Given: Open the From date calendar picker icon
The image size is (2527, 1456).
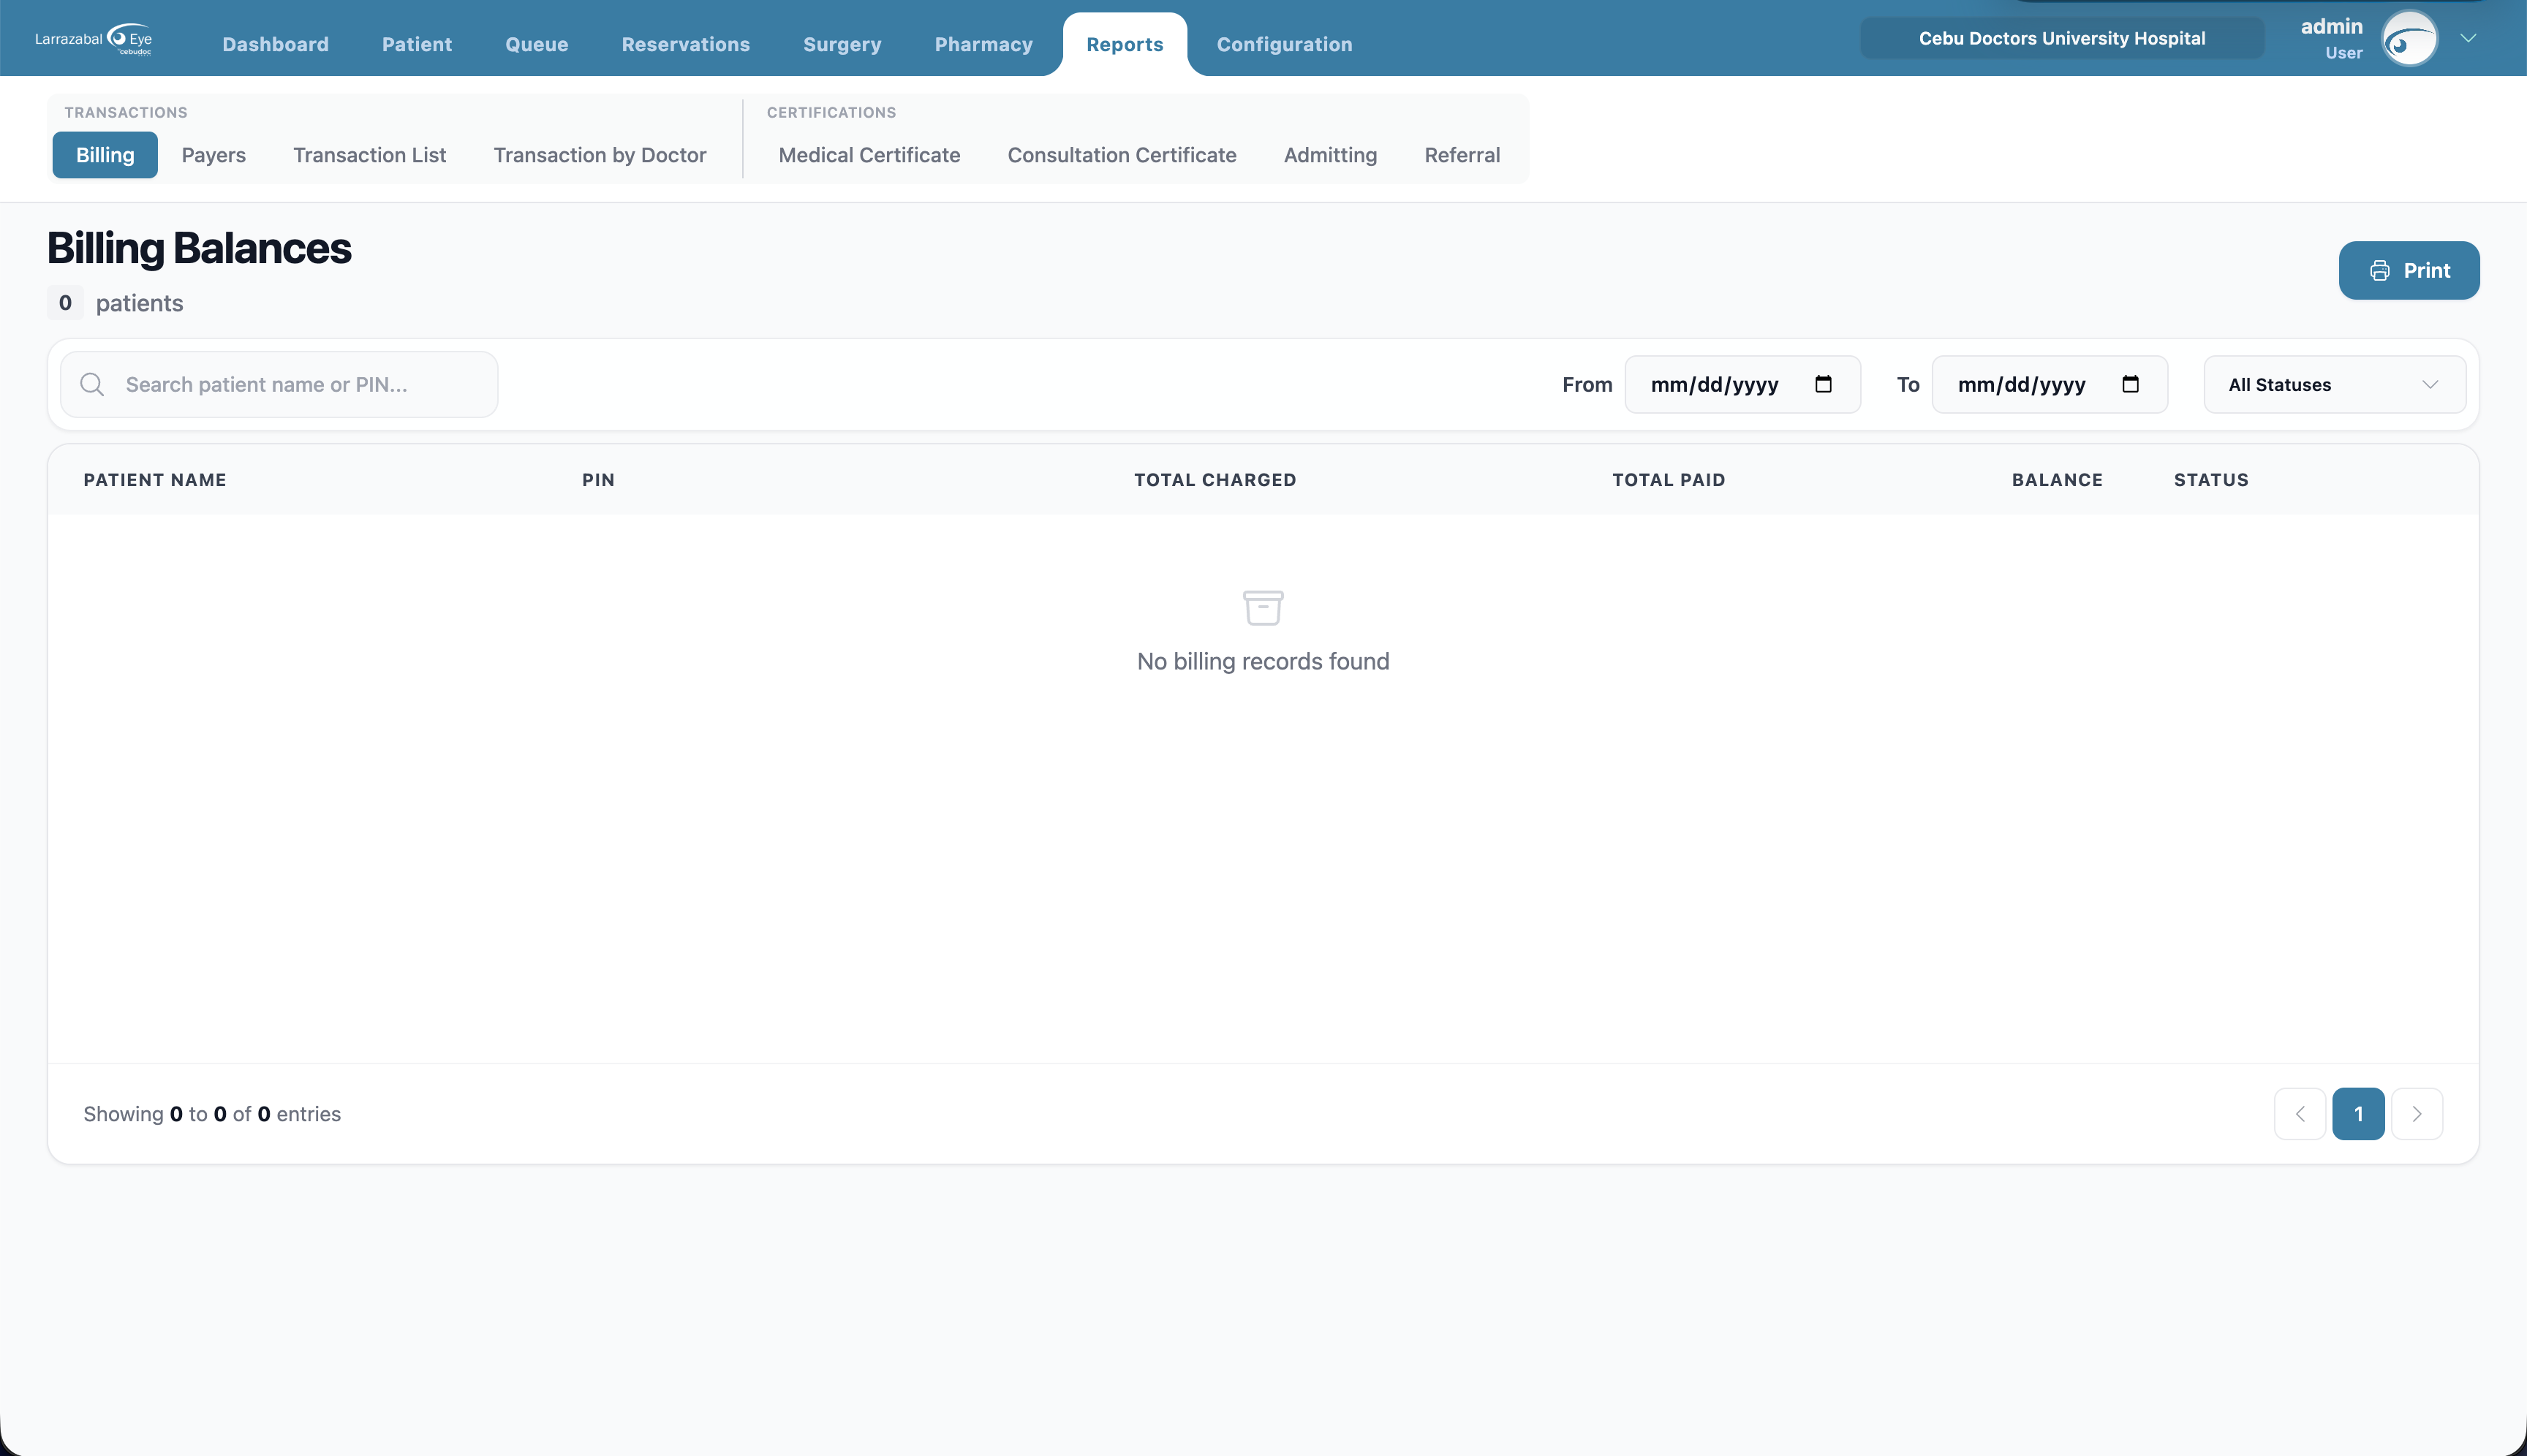Looking at the screenshot, I should click(1823, 384).
